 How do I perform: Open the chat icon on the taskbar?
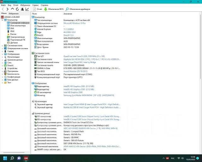[x=19, y=158]
